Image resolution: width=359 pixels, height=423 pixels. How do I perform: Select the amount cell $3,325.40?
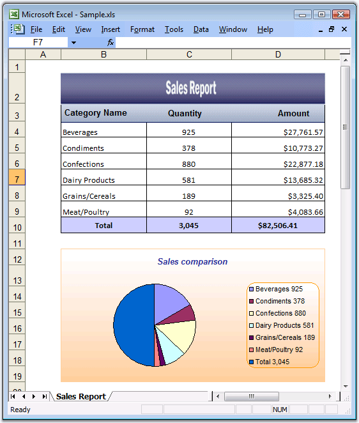pyautogui.click(x=278, y=194)
